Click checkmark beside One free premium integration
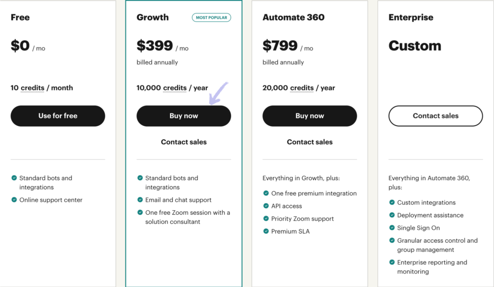The height and width of the screenshot is (287, 494). (266, 193)
